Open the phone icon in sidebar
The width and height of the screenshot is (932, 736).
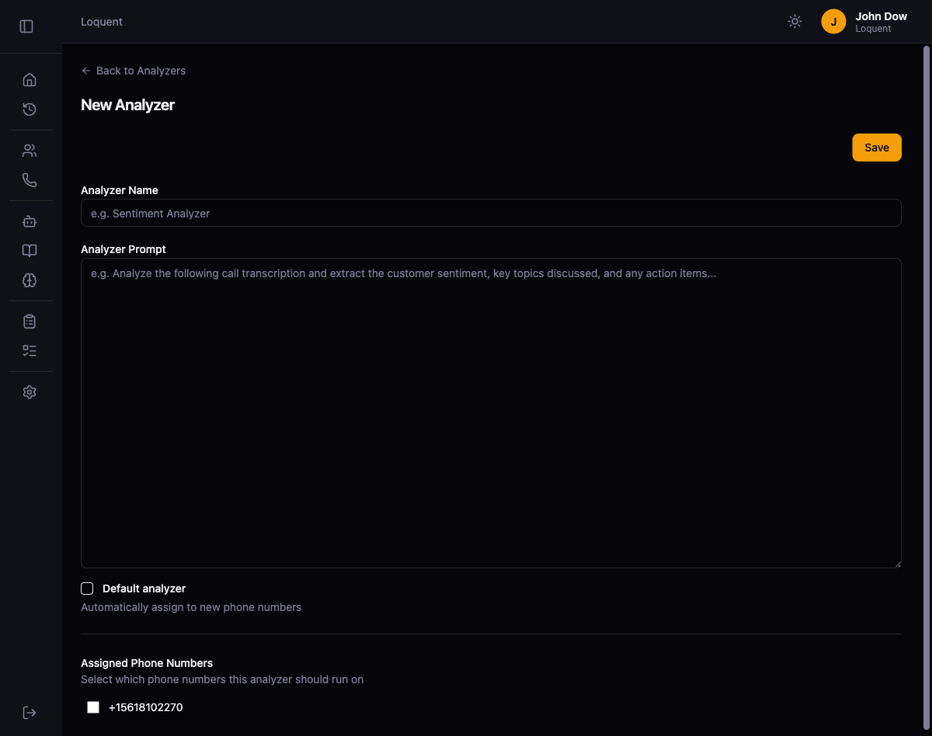[x=30, y=180]
